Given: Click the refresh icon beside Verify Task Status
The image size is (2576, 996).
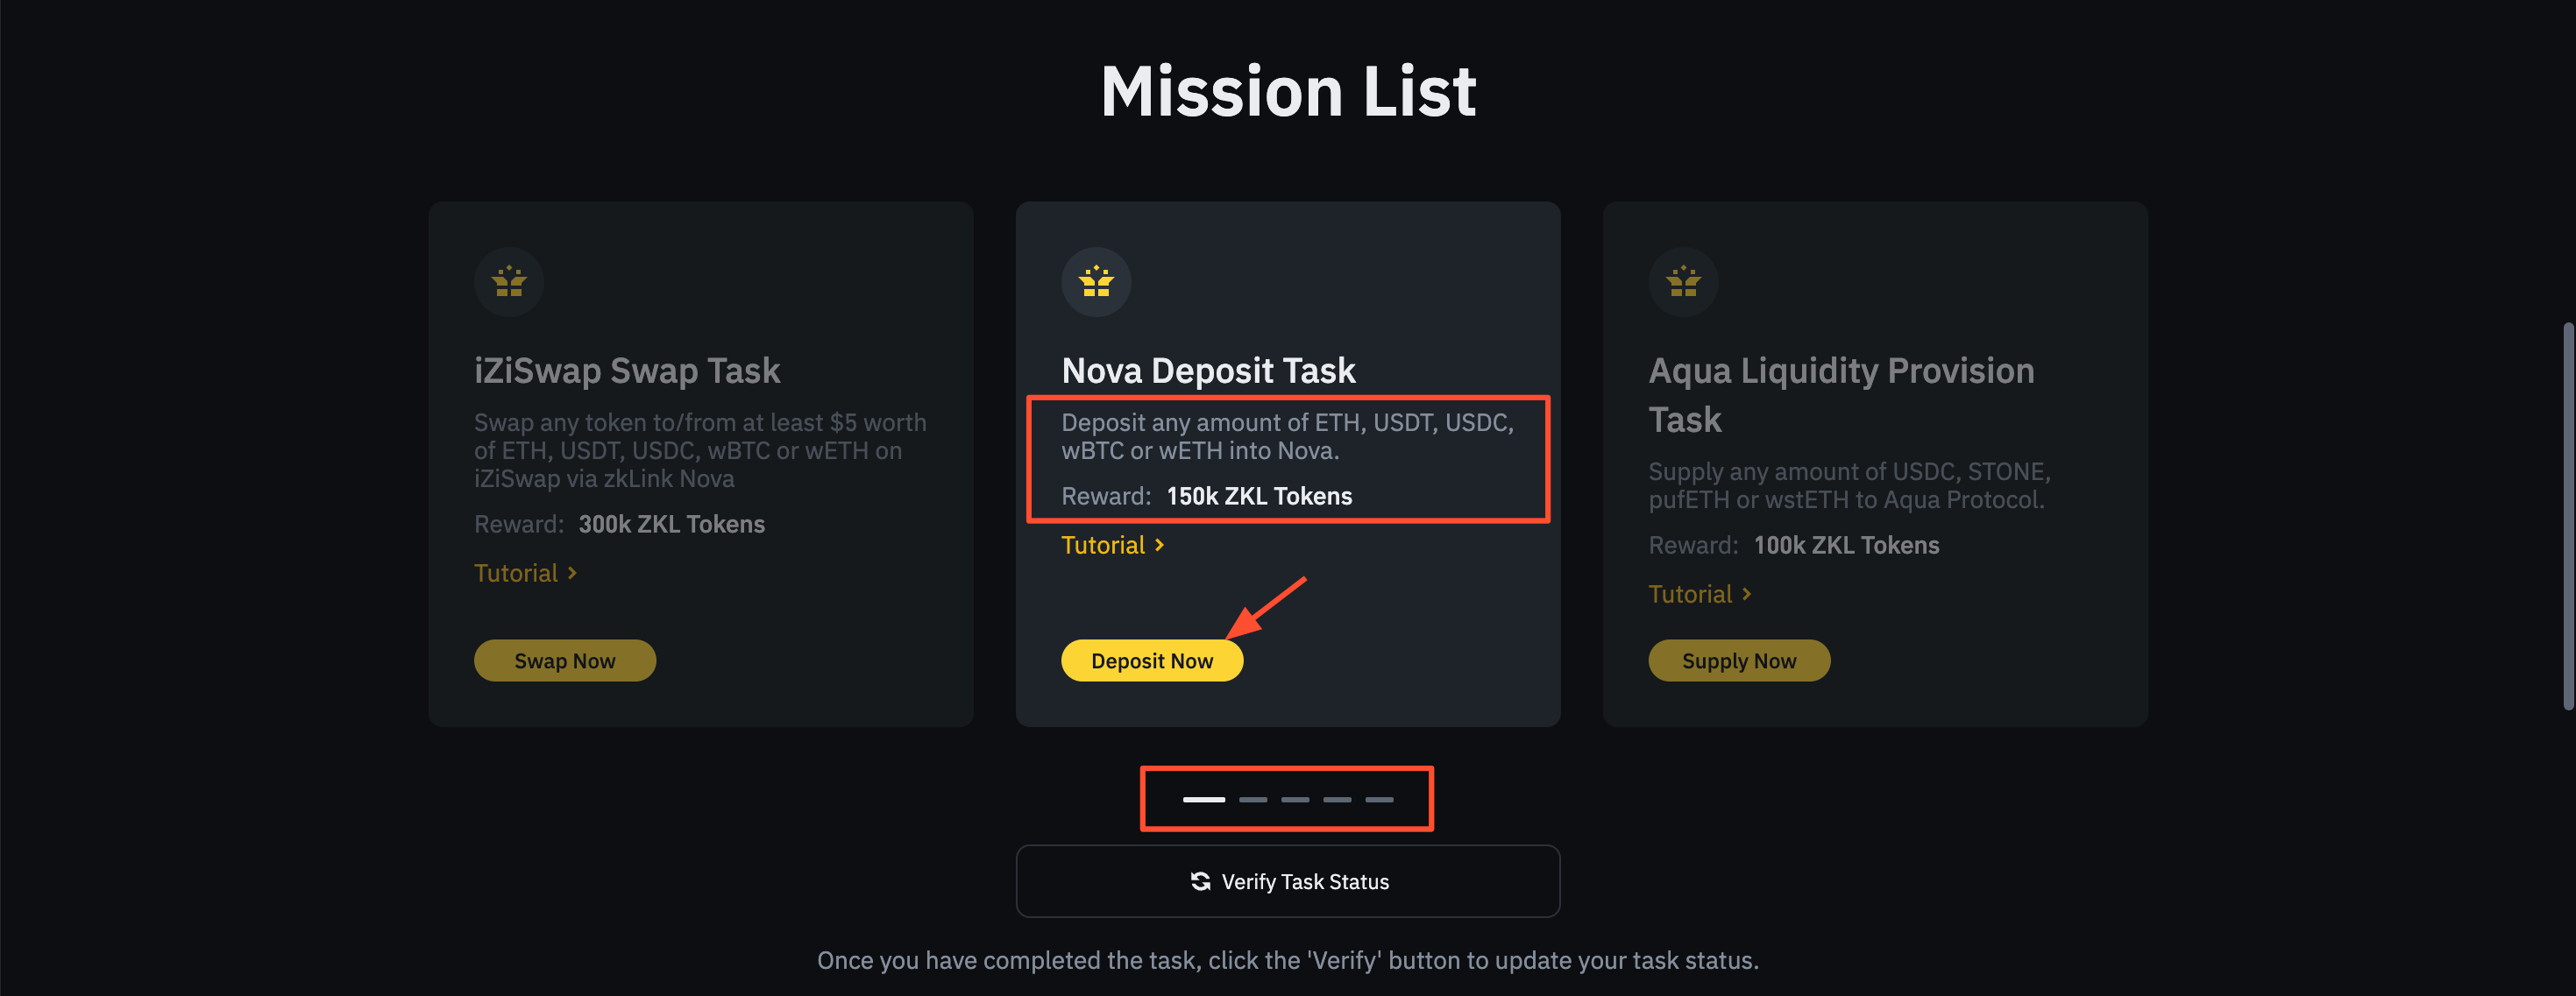Looking at the screenshot, I should click(1200, 881).
